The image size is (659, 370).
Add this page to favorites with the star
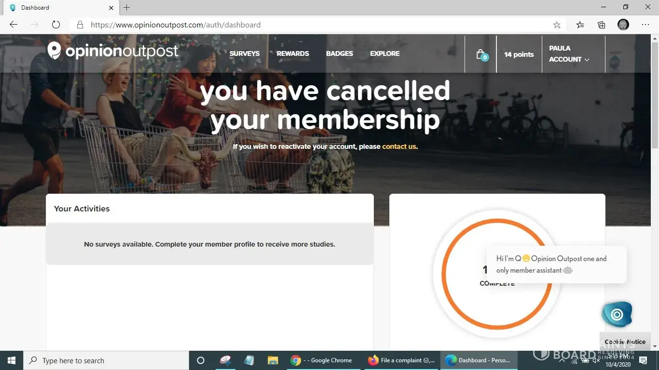(557, 25)
